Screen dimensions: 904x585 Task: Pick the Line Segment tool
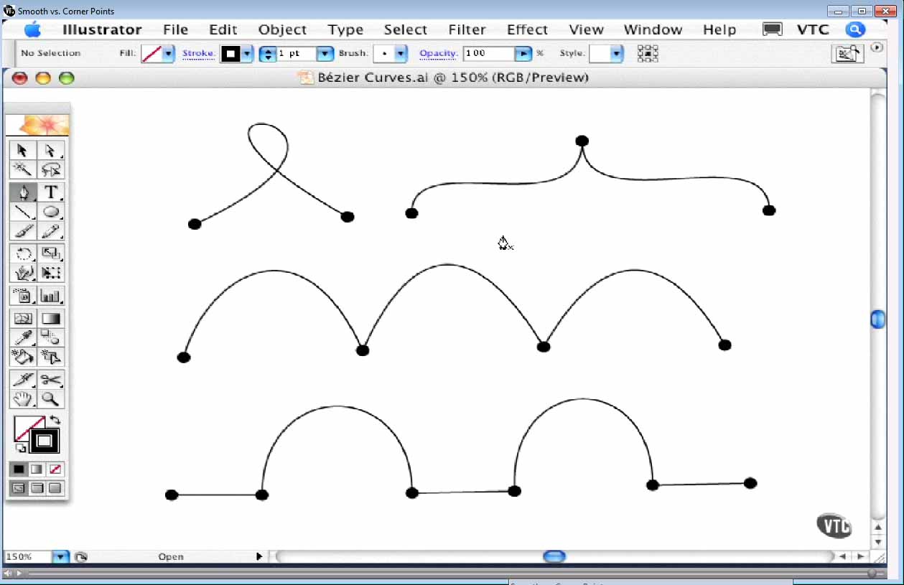click(23, 212)
